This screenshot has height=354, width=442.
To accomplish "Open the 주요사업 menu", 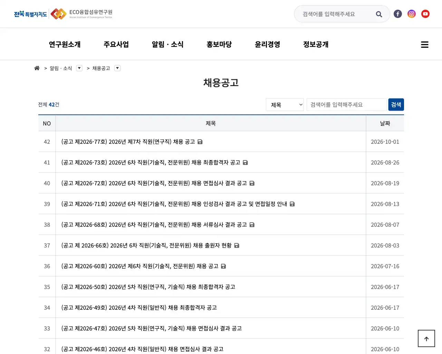I will click(116, 44).
